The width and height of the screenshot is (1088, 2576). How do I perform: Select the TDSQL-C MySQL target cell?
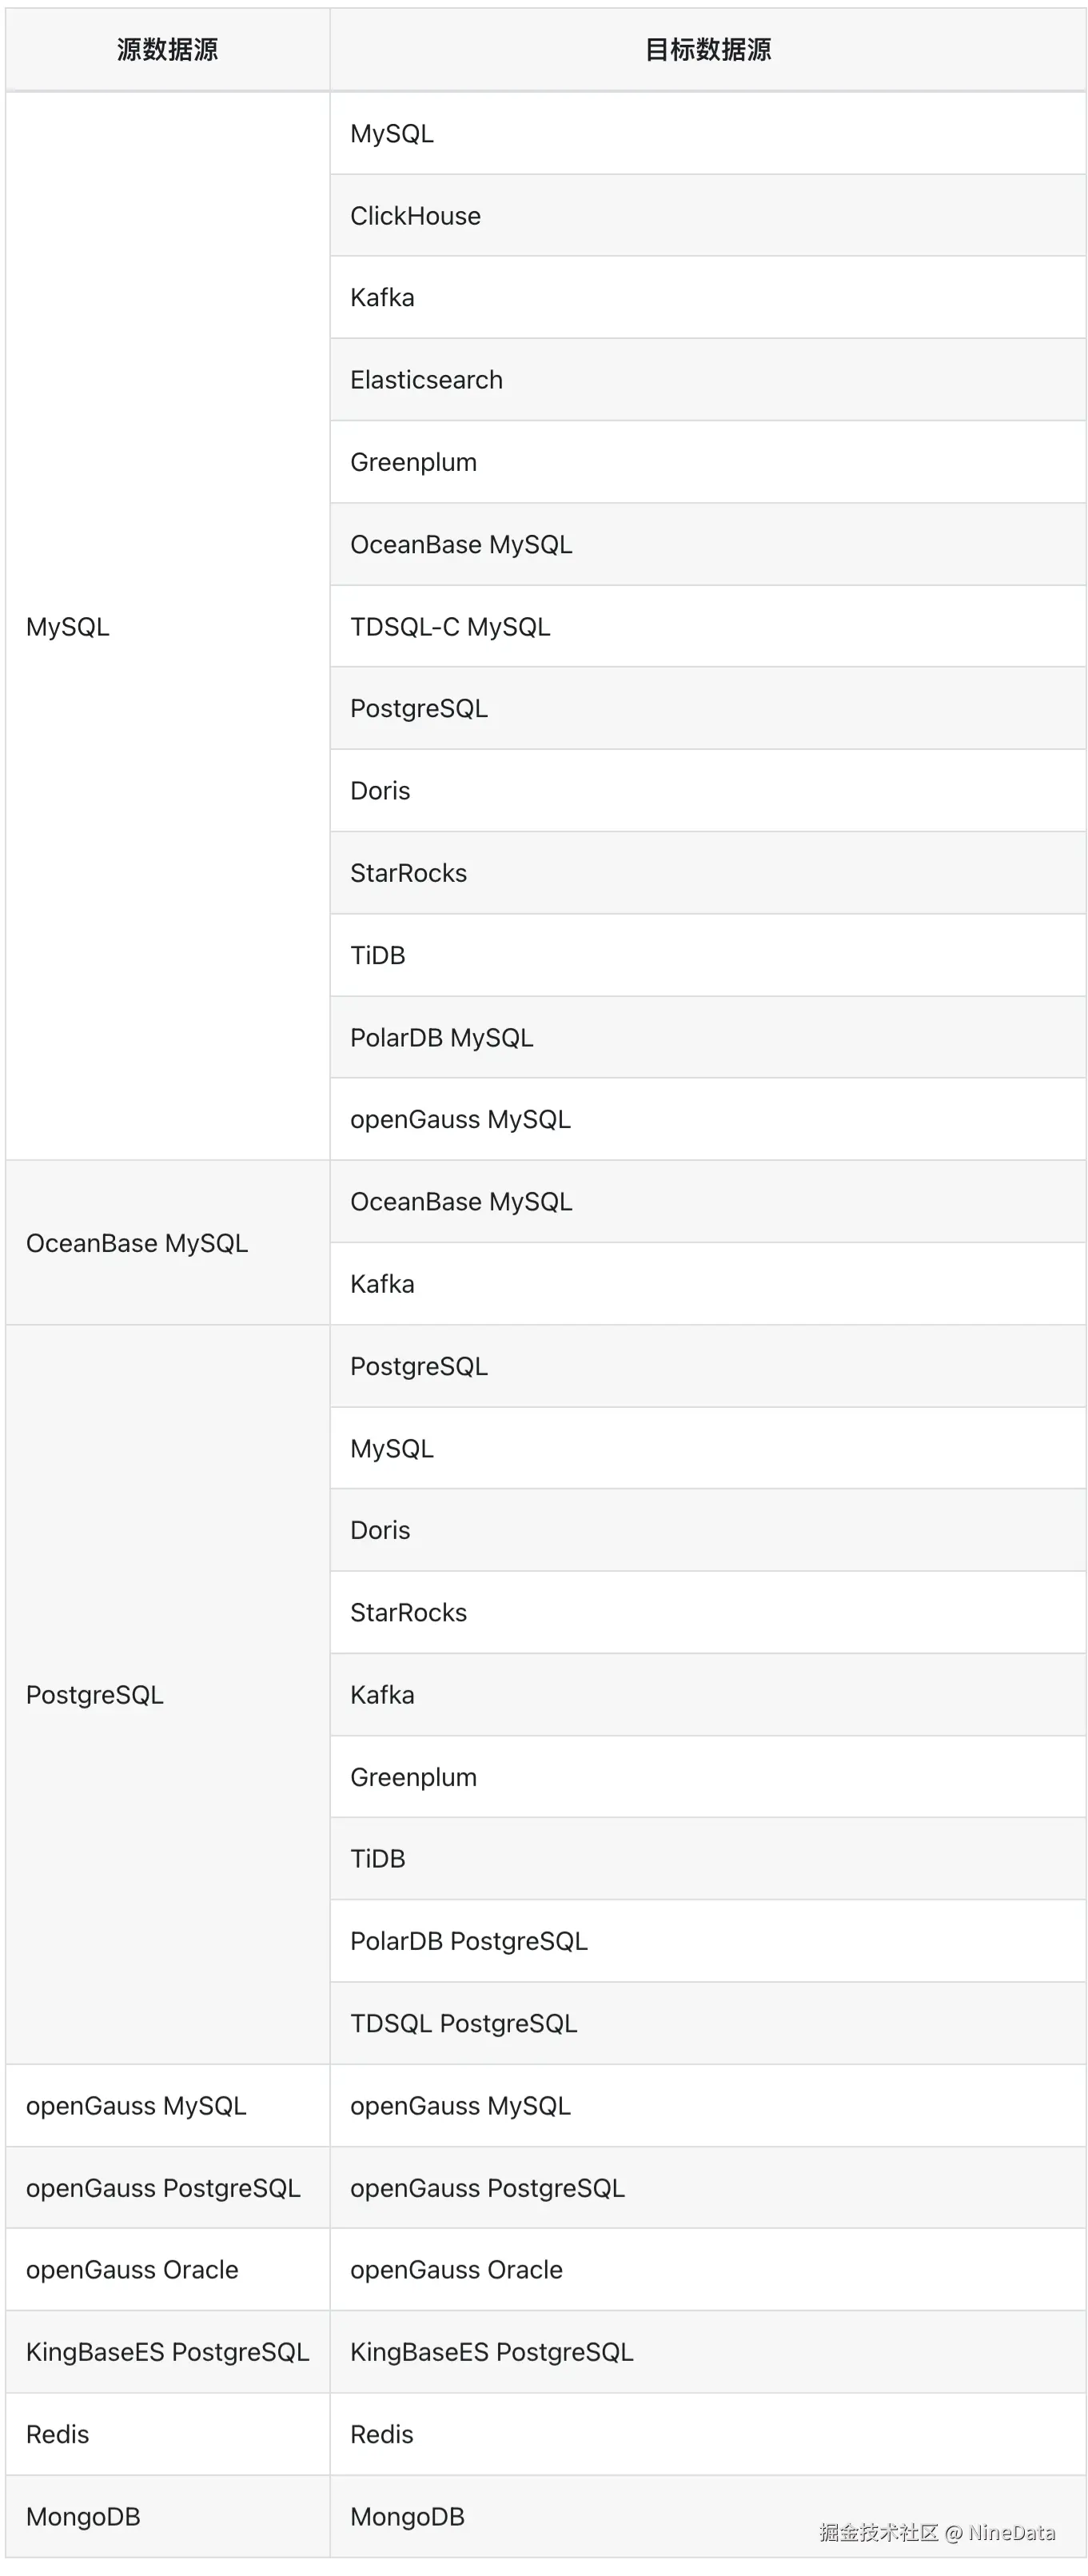pos(708,627)
